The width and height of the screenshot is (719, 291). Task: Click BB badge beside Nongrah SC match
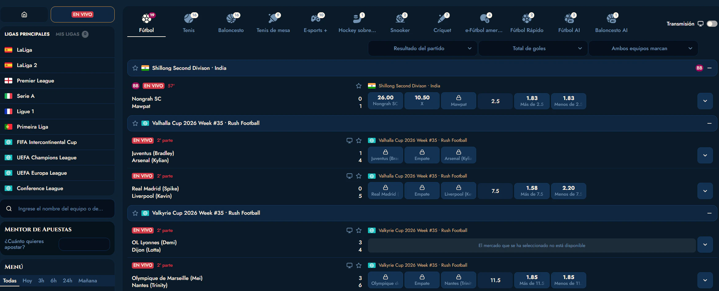[x=136, y=86]
